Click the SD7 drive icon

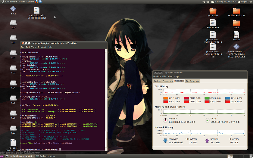13,128
